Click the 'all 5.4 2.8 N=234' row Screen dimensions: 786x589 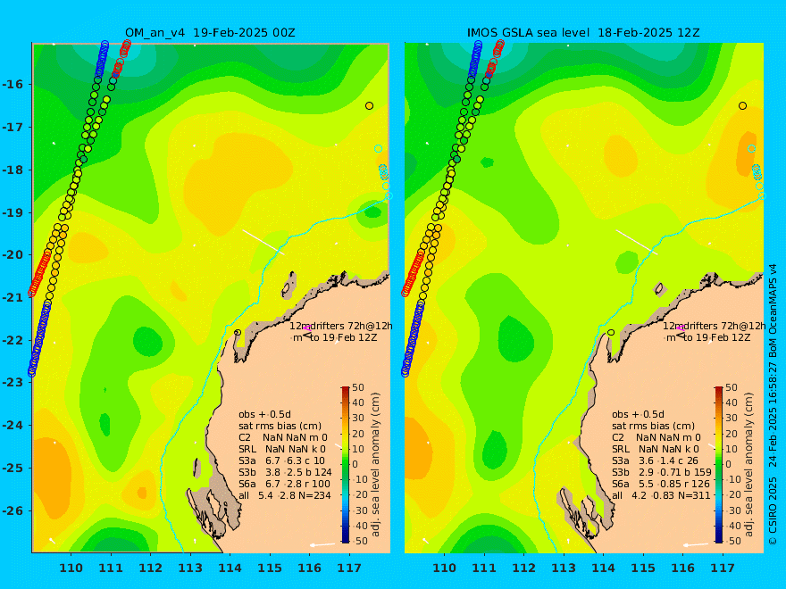tap(285, 495)
